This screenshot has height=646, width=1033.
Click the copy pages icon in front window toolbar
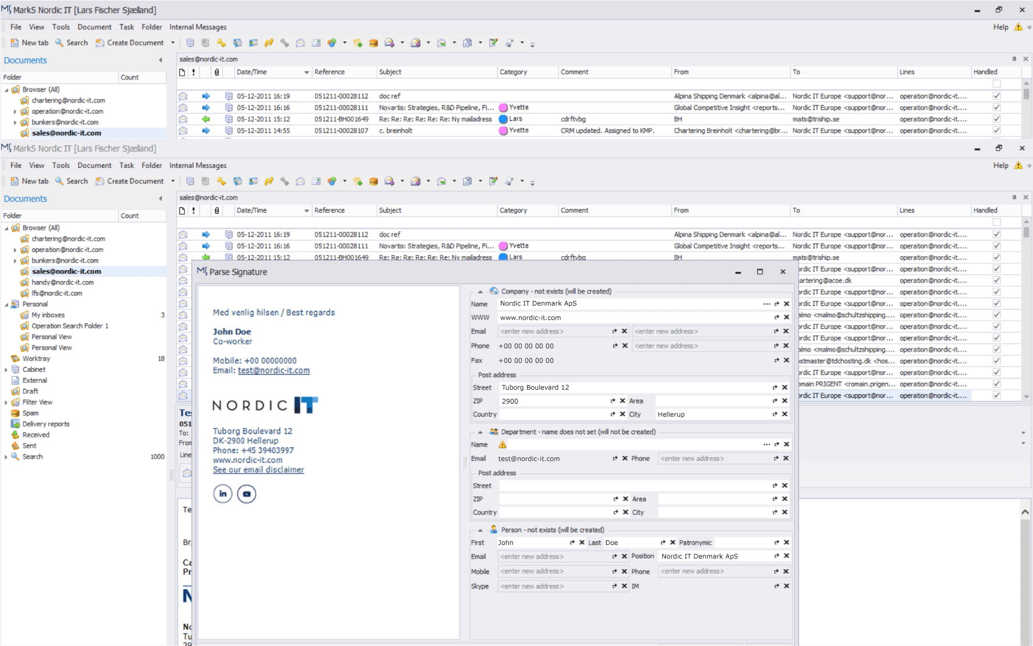tap(467, 181)
